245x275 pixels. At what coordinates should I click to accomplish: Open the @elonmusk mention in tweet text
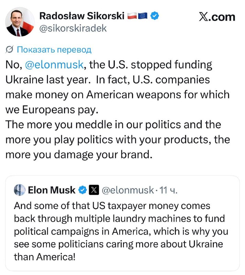point(54,65)
